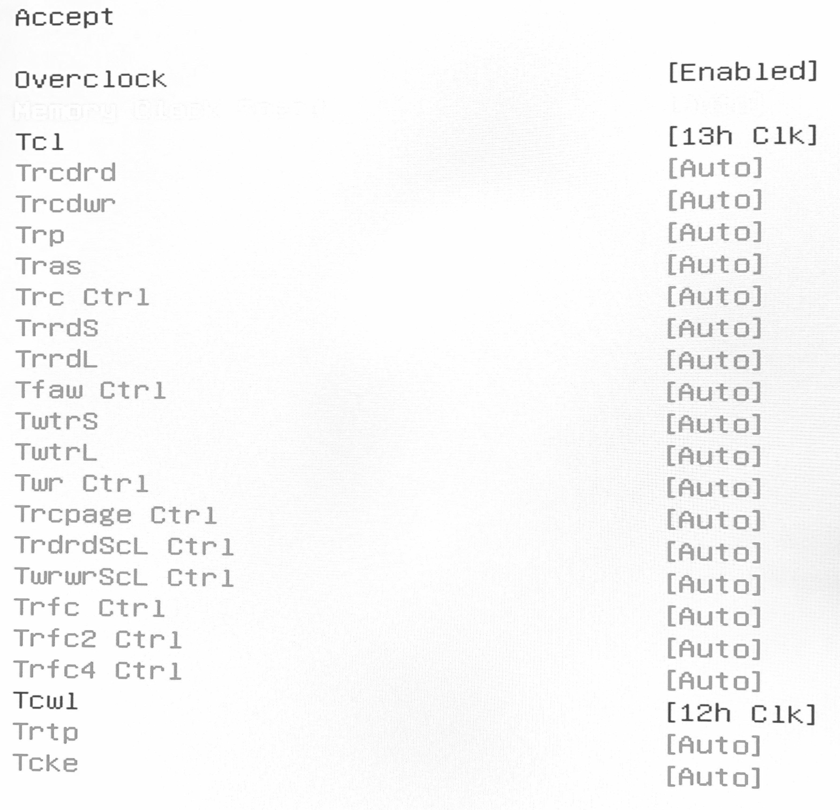840x810 pixels.
Task: Select the TwrwrScL Ctrl entry
Action: click(x=124, y=577)
